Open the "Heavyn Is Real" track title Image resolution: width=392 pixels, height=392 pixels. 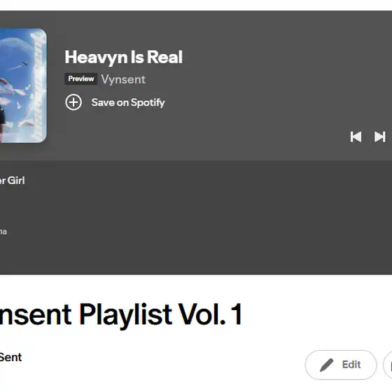[123, 57]
